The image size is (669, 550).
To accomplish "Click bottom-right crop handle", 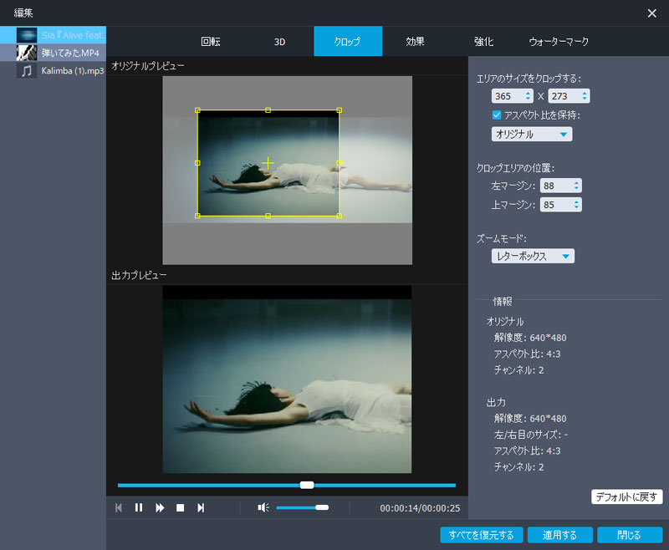I will coord(340,216).
